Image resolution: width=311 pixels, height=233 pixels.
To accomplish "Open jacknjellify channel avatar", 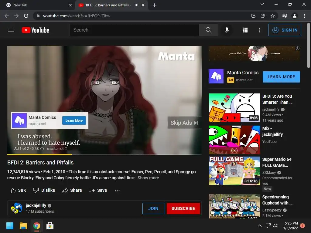I will [x=17, y=208].
